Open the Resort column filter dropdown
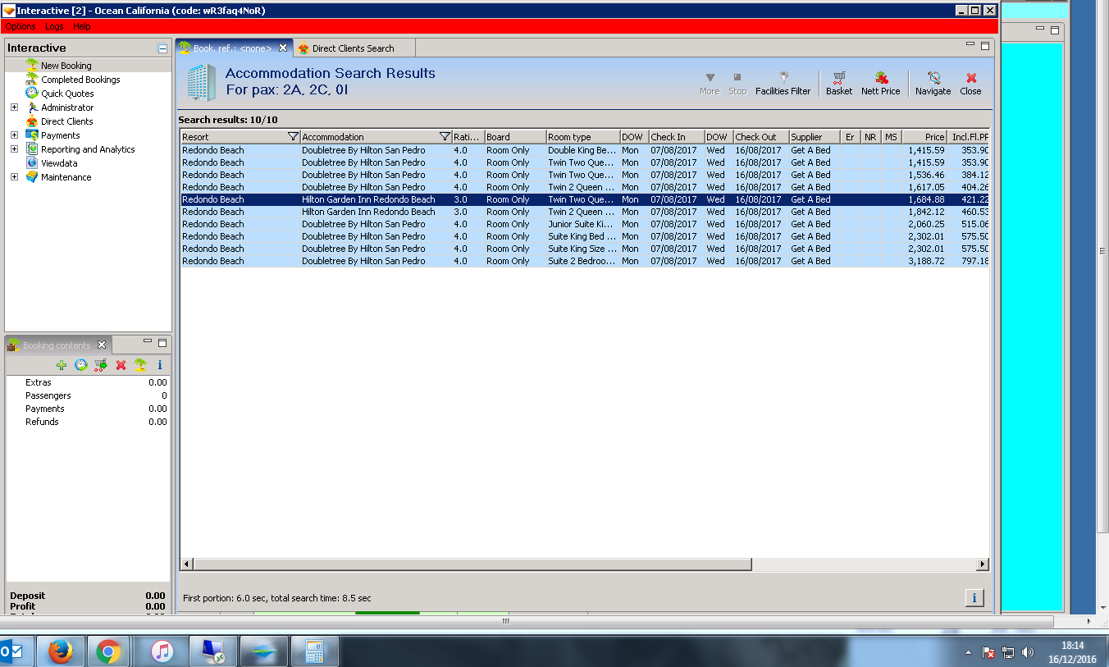 click(294, 137)
